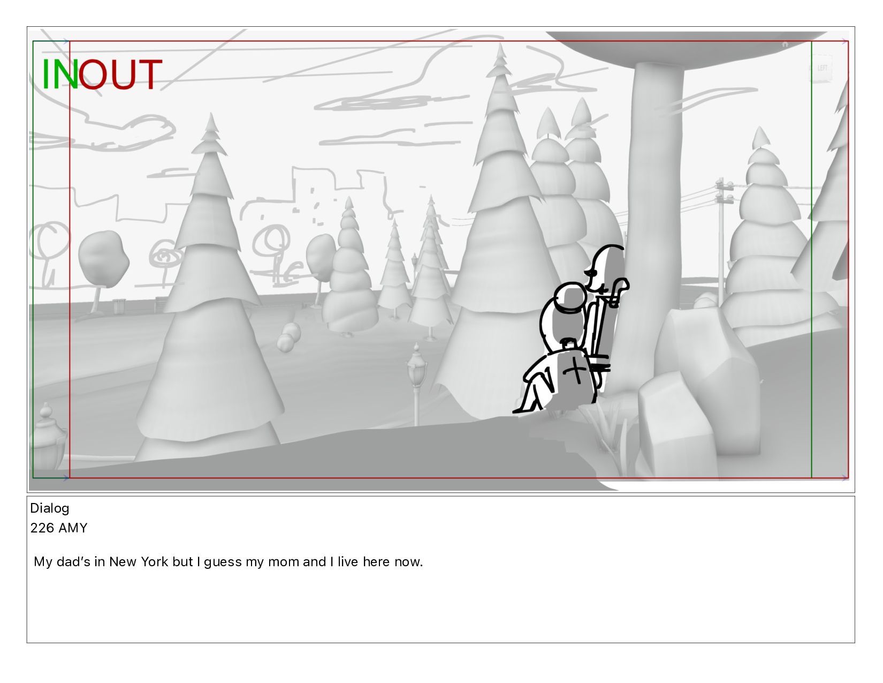
Task: Click the dialog line about New York
Action: tap(228, 562)
